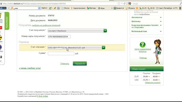Click the Перевести button
This screenshot has height=102, width=182.
pos(80,63)
